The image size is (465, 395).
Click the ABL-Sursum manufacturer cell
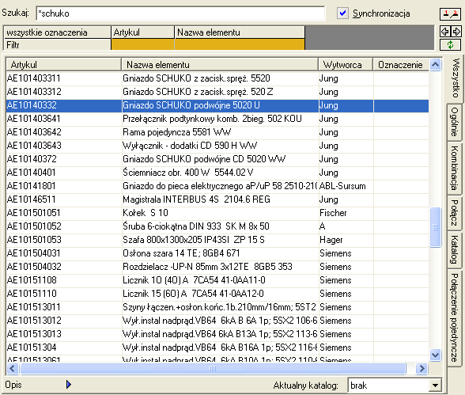346,186
